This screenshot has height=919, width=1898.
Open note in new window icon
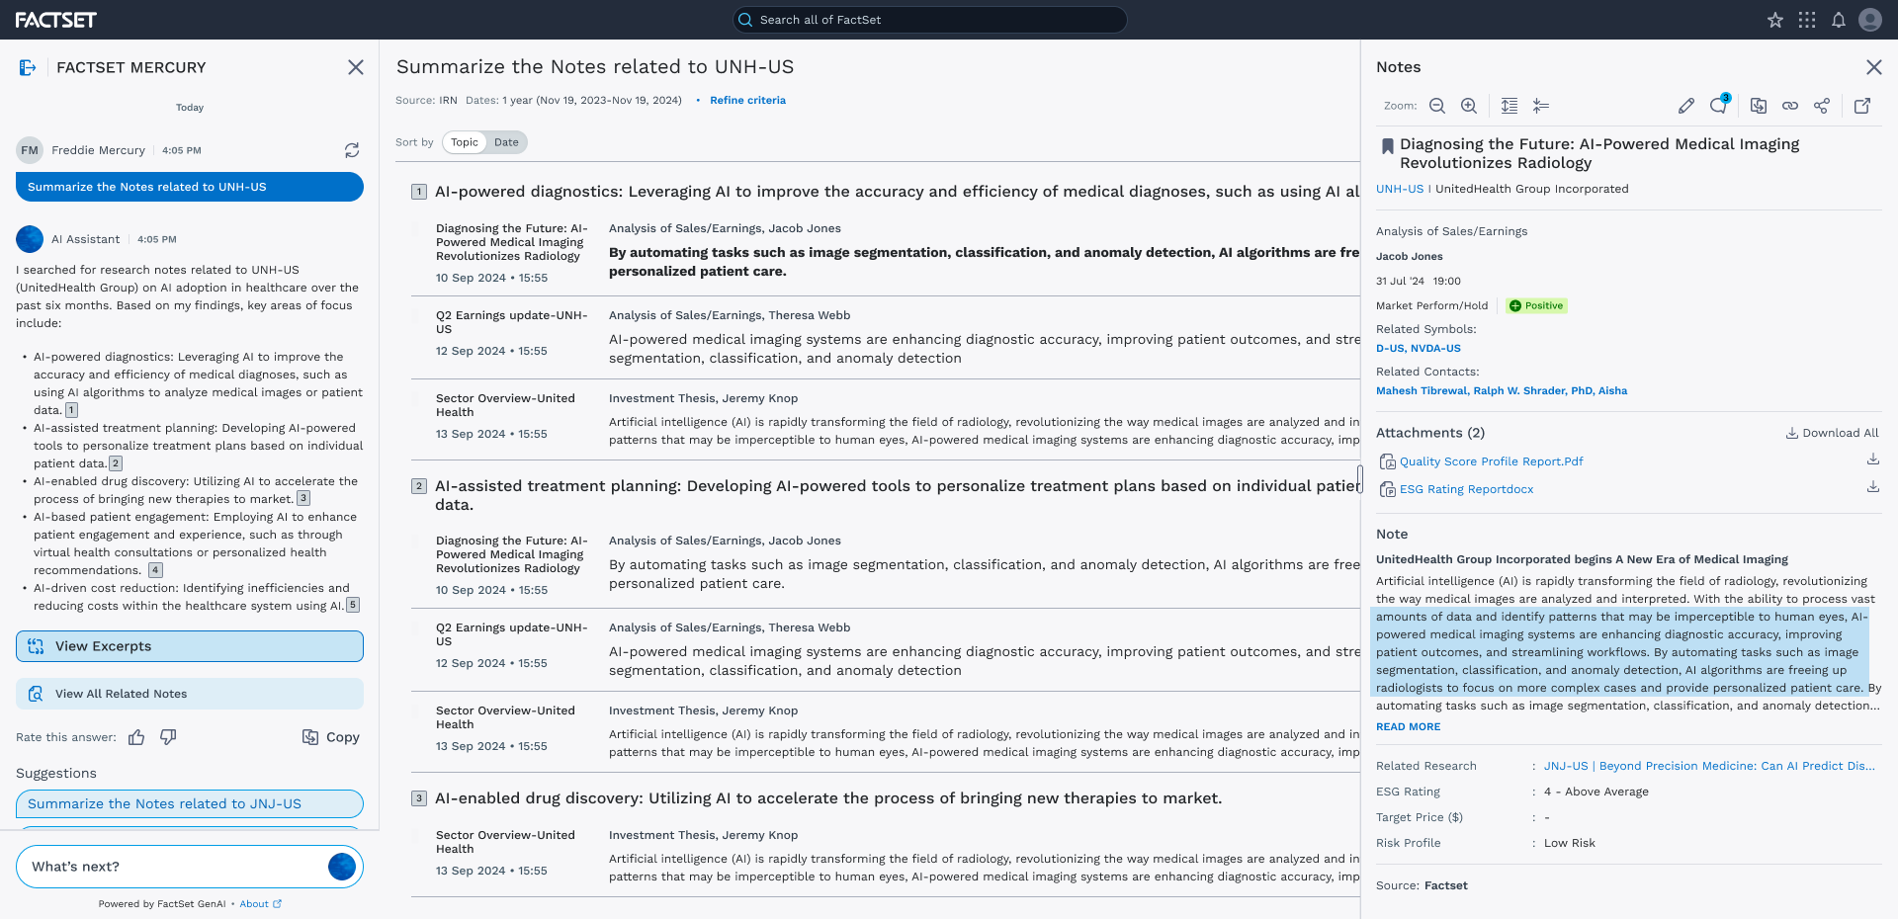point(1862,106)
